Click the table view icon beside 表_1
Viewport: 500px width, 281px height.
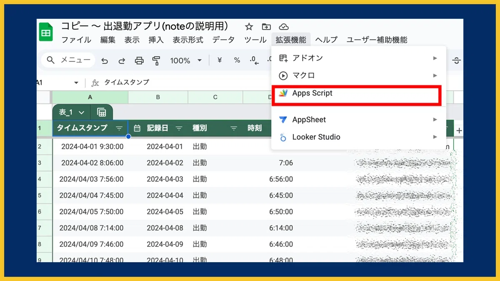pyautogui.click(x=101, y=112)
